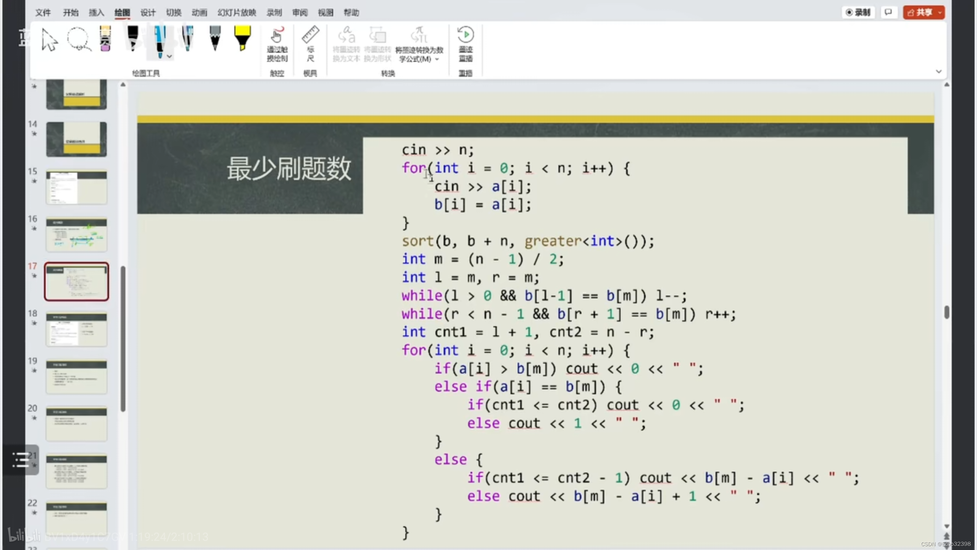Screen dimensions: 977x550
Task: Switch to the 开始 tab
Action: [x=71, y=13]
